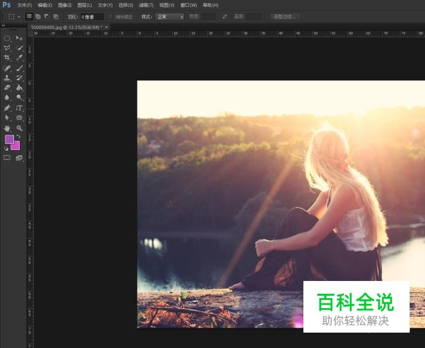The image size is (425, 348).
Task: Open the 窗口(W) menu
Action: click(x=189, y=5)
